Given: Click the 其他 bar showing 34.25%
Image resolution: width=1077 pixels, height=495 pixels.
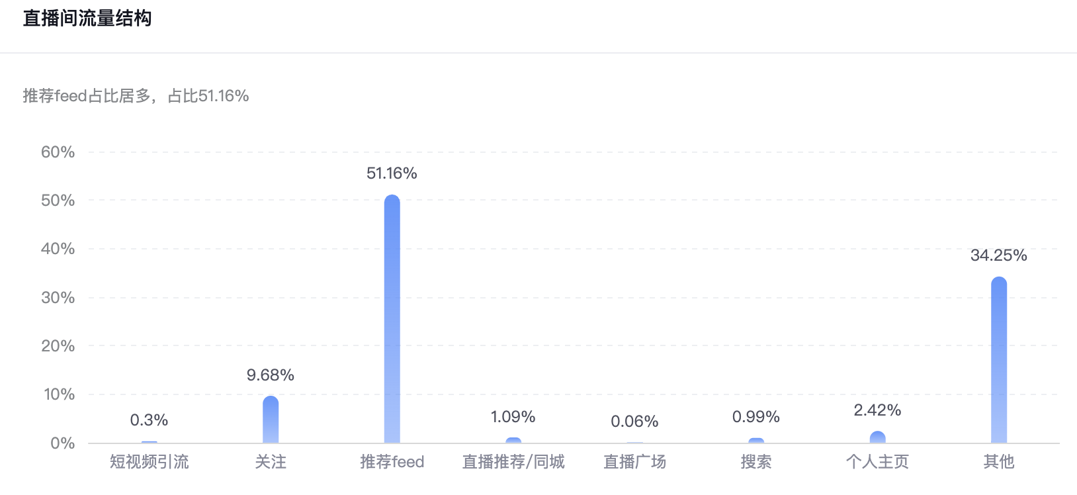Looking at the screenshot, I should [x=999, y=360].
